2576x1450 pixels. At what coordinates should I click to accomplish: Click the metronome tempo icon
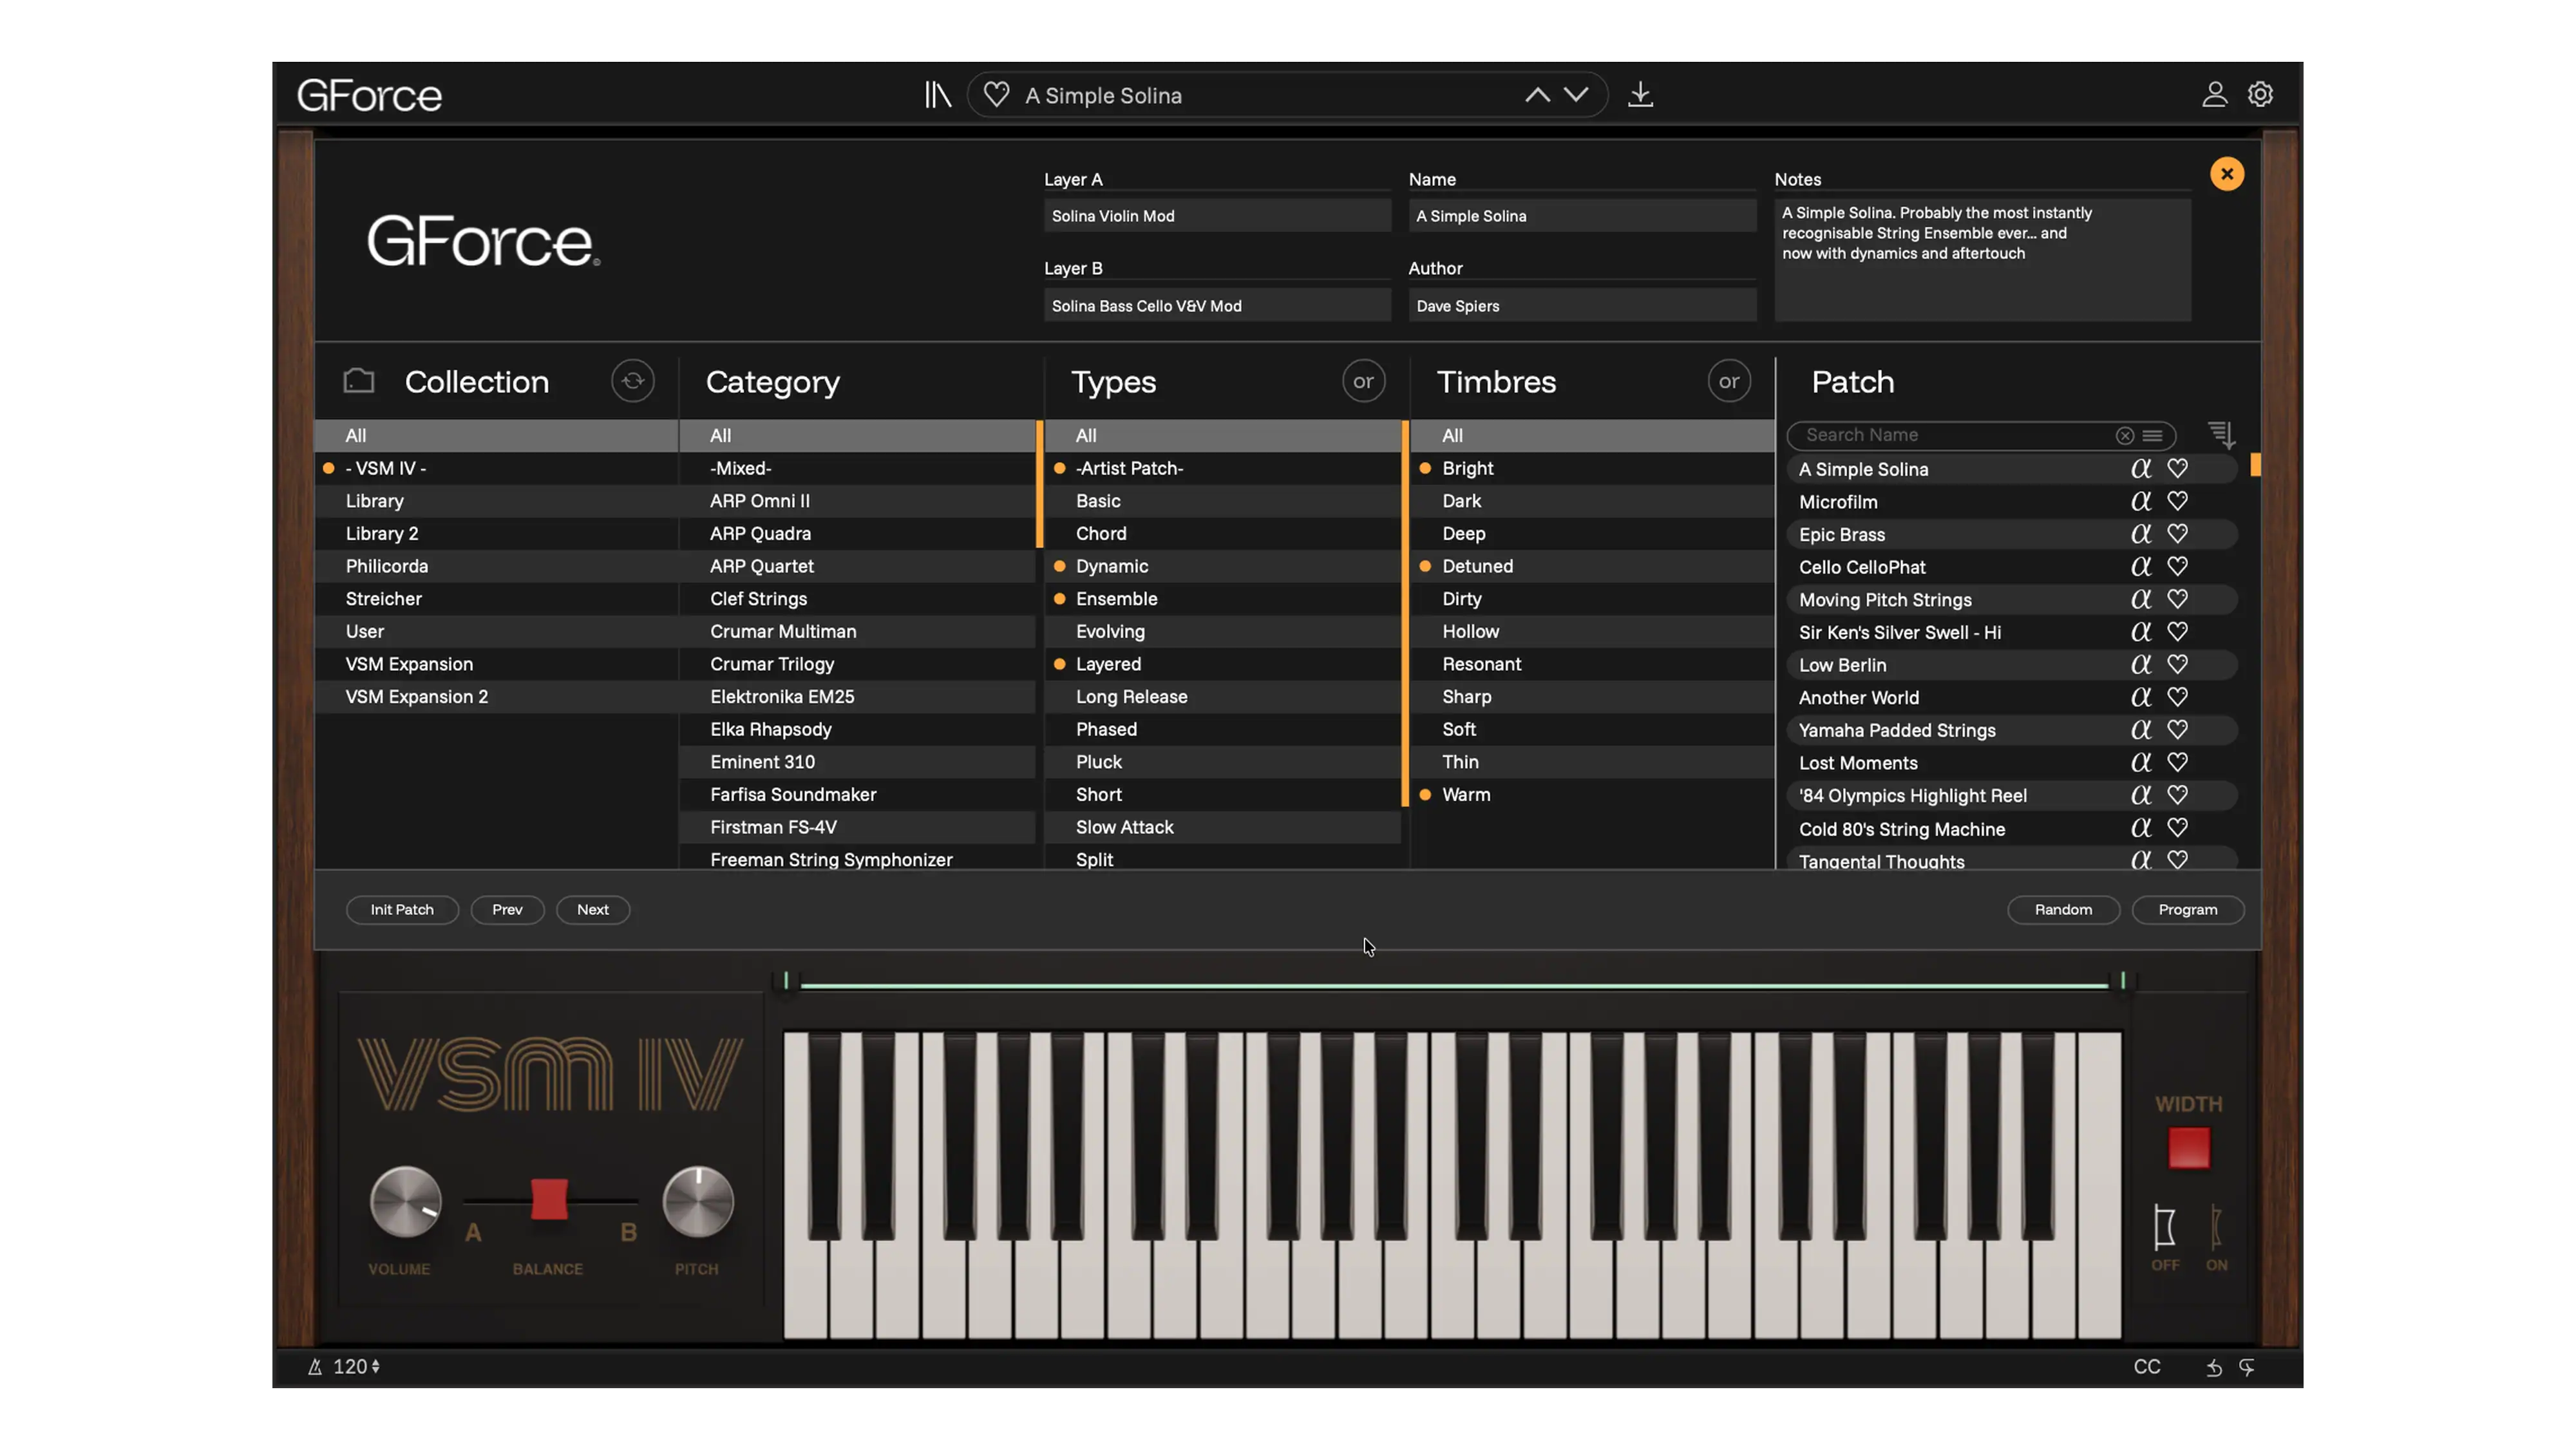pyautogui.click(x=314, y=1367)
